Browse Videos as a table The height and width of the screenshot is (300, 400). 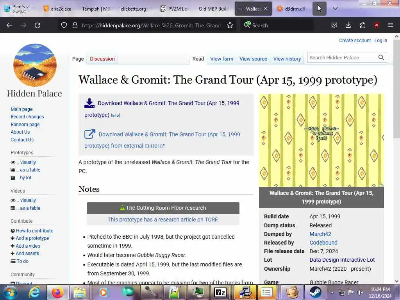(30, 208)
